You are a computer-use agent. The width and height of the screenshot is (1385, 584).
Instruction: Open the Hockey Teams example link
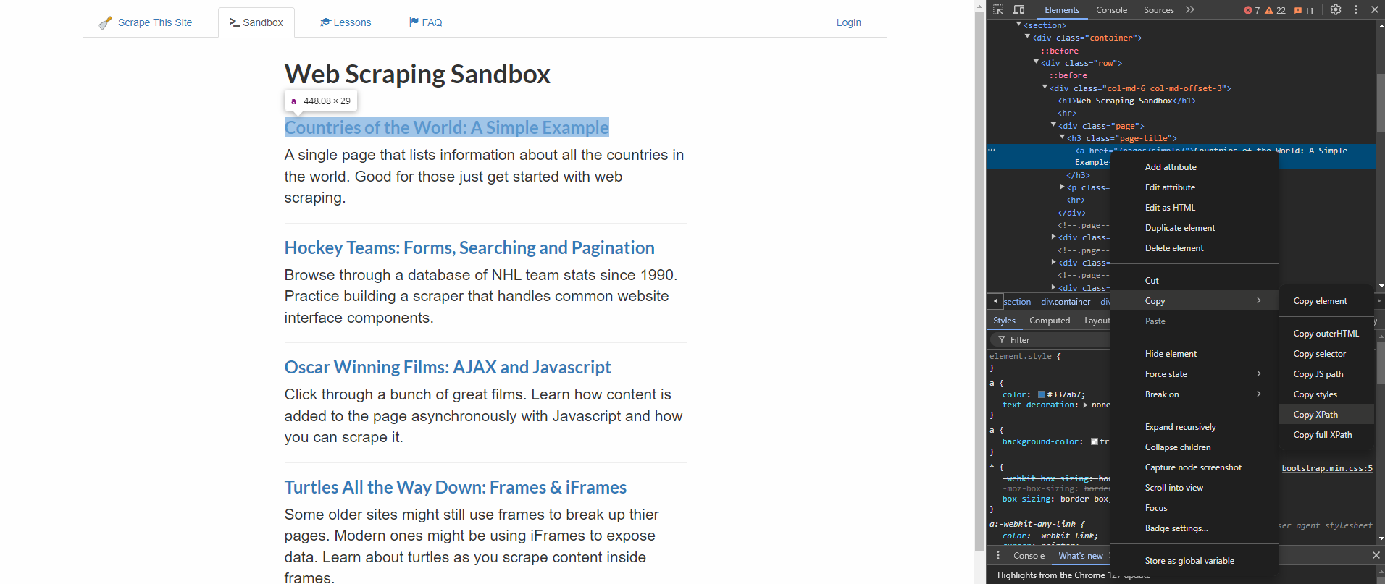469,247
